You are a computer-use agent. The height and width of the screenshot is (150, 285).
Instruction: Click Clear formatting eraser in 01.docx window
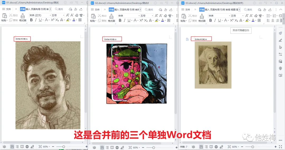(x=77, y=15)
